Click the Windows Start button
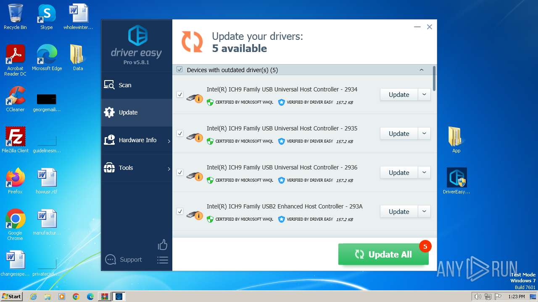 click(12, 297)
